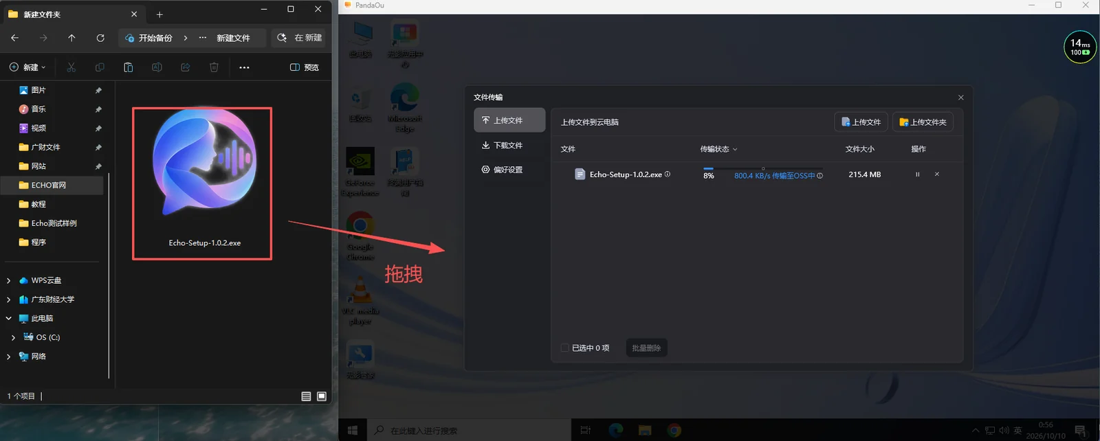The image size is (1100, 441).
Task: Click the 14ms latency indicator
Action: coord(1080,47)
